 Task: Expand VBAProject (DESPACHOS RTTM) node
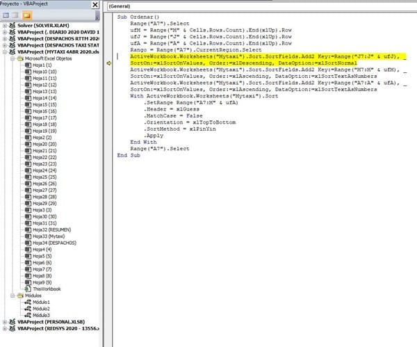pyautogui.click(x=5, y=39)
